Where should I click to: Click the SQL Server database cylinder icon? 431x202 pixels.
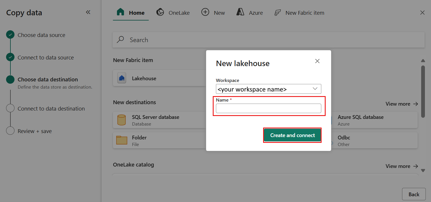pos(122,120)
